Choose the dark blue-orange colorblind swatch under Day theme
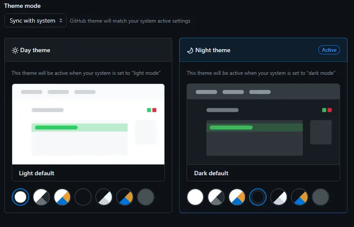The width and height of the screenshot is (354, 227). tap(125, 197)
